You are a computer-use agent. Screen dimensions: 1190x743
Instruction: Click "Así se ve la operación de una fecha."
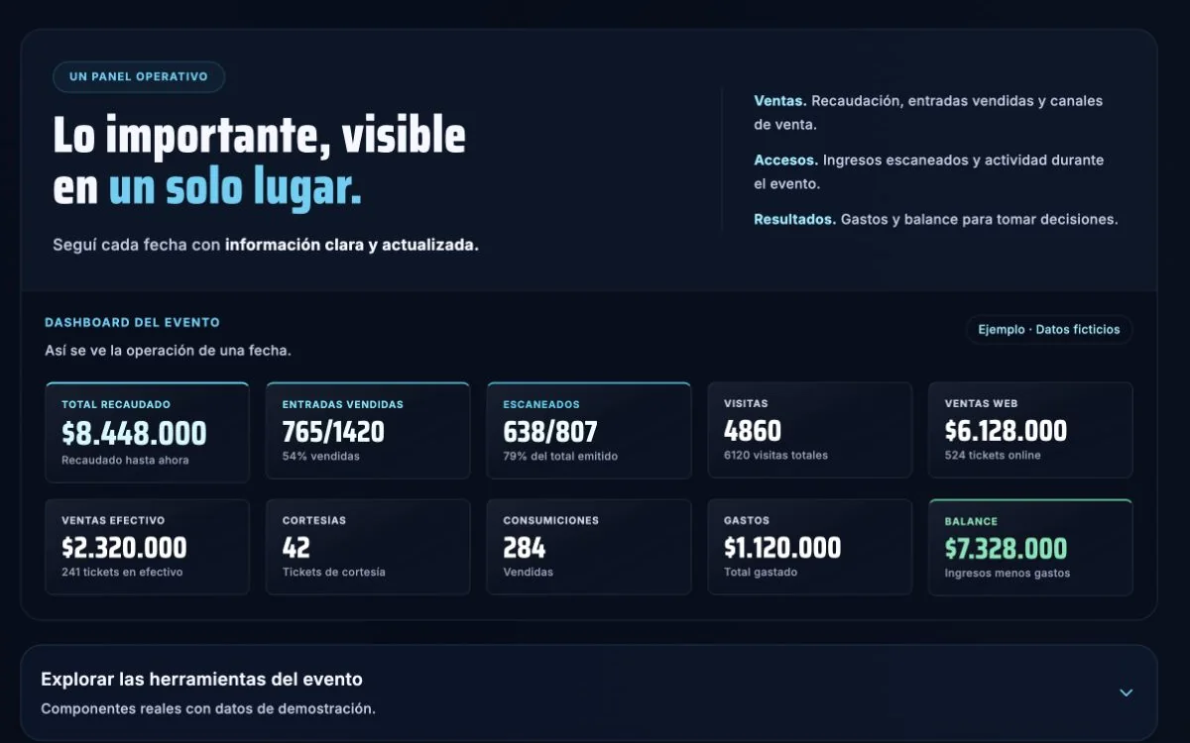point(168,351)
